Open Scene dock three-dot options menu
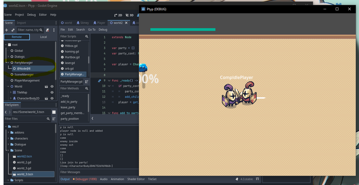Screen dimensions: 359x185 pyautogui.click(x=54, y=30)
